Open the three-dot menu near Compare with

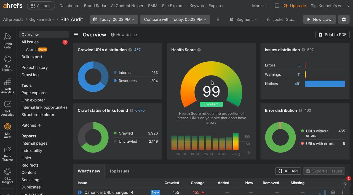pos(218,20)
